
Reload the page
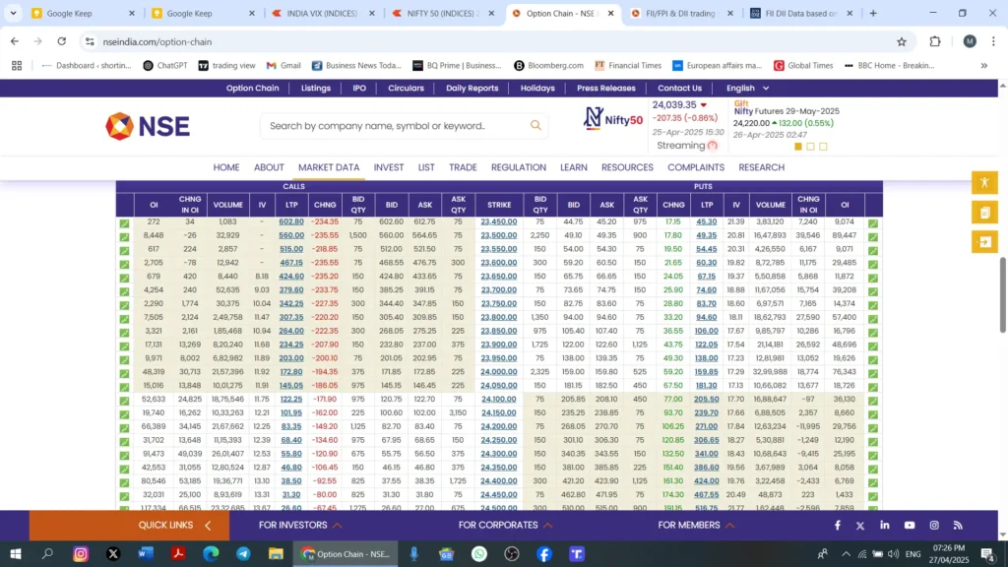point(62,41)
